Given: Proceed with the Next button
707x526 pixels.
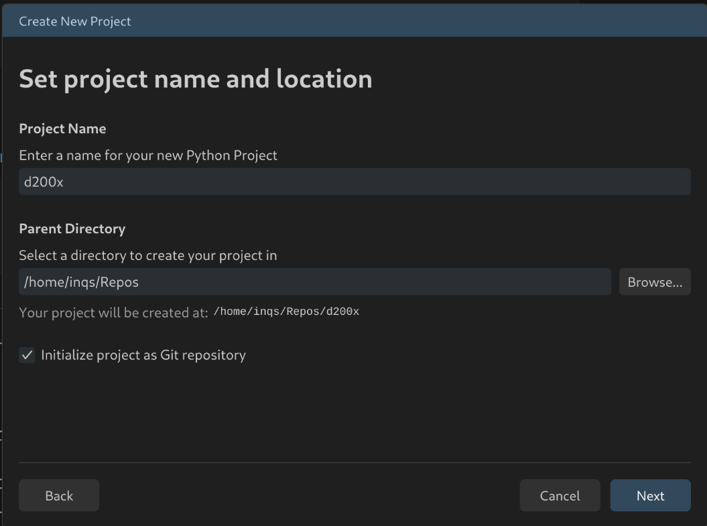Looking at the screenshot, I should click(650, 496).
